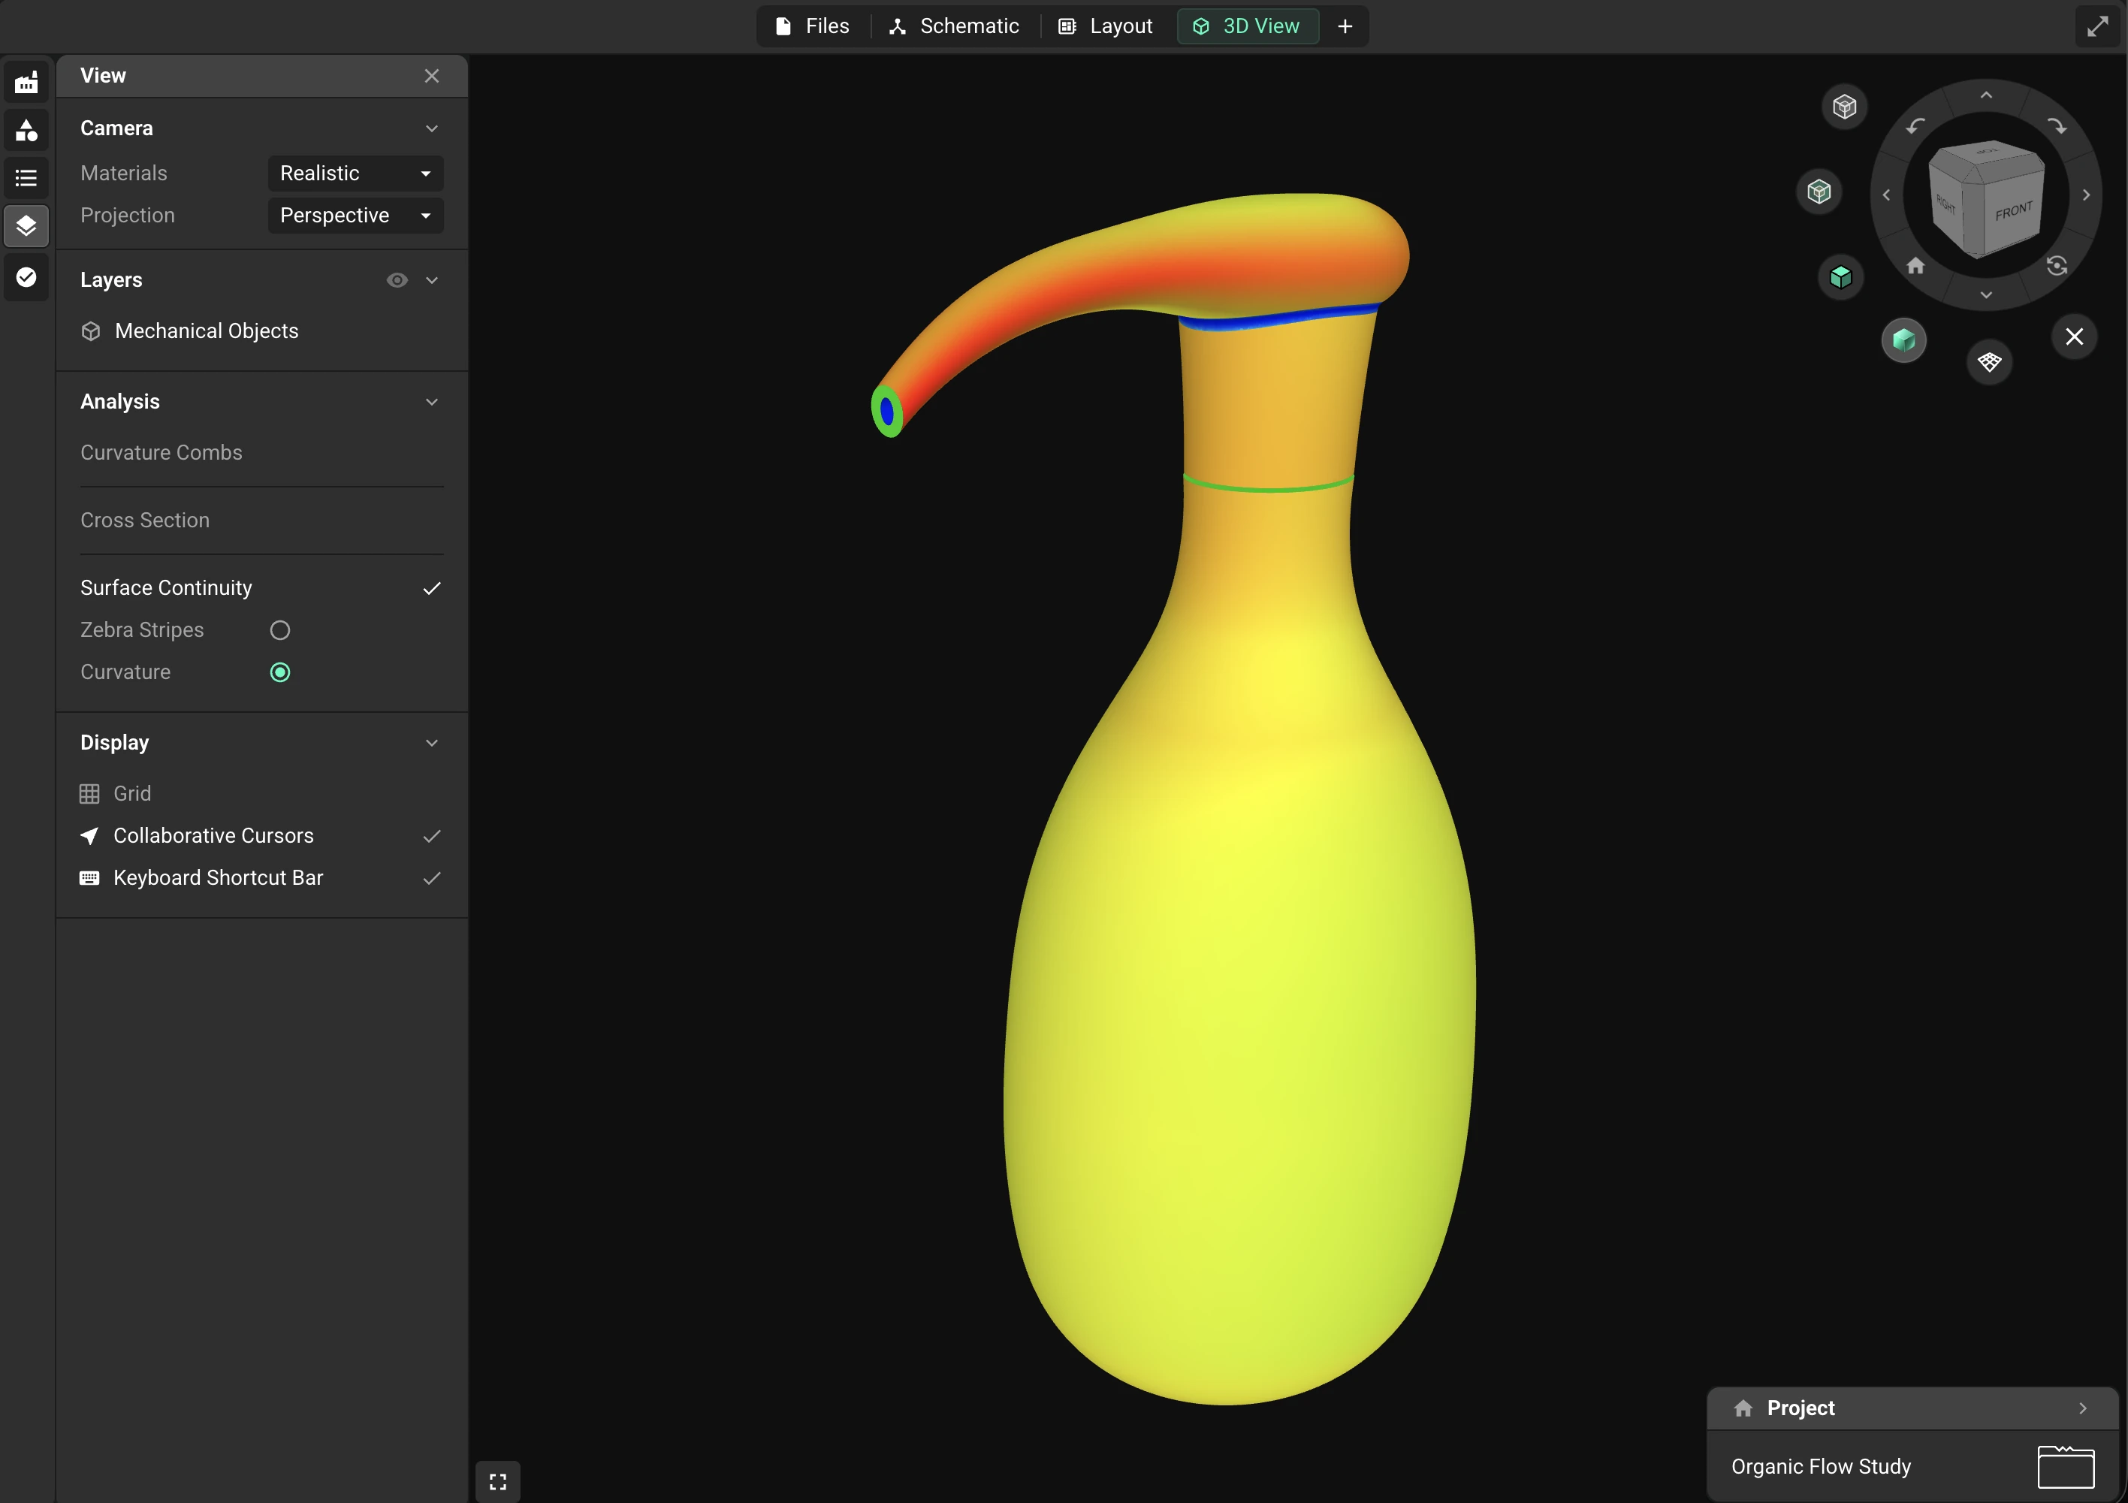The width and height of the screenshot is (2128, 1503).
Task: Rotate the view with the ring's down chevron
Action: pos(1986,294)
